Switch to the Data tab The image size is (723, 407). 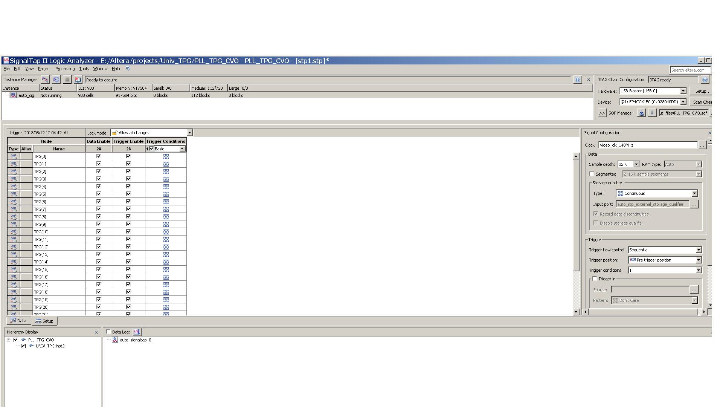pos(18,321)
